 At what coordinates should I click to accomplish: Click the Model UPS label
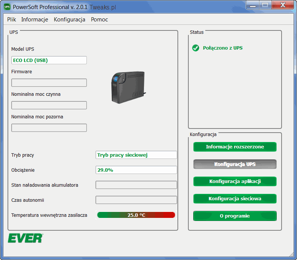[23, 49]
